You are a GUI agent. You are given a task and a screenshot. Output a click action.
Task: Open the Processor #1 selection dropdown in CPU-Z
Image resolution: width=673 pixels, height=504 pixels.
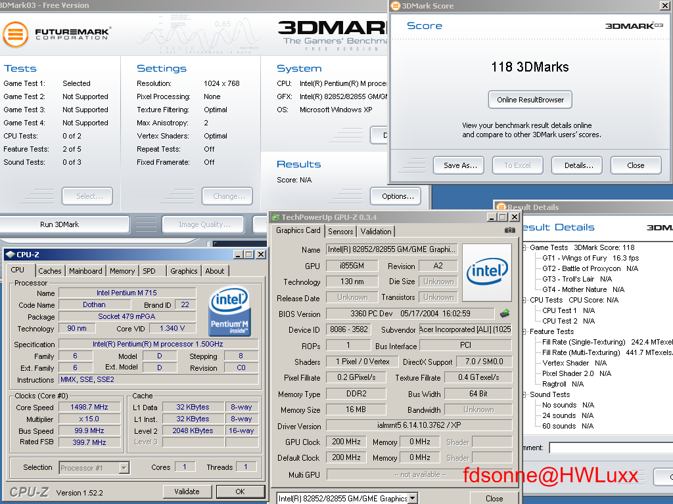(124, 467)
